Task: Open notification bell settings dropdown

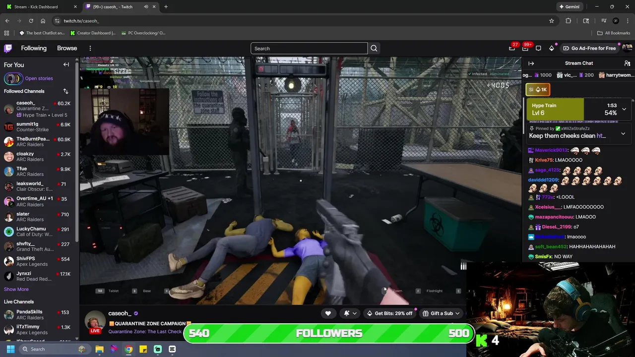Action: pyautogui.click(x=350, y=313)
